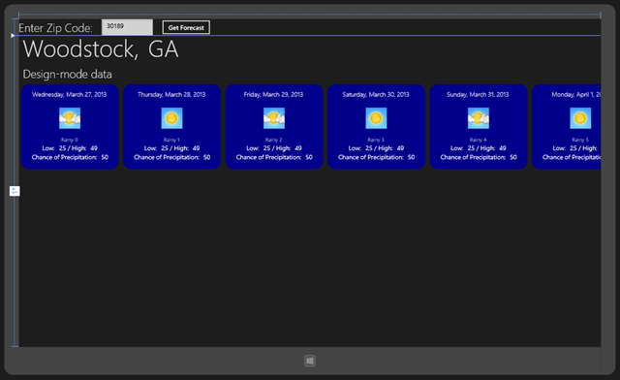The width and height of the screenshot is (620, 380).
Task: Click the sunny icon on Saturday card
Action: [x=376, y=118]
